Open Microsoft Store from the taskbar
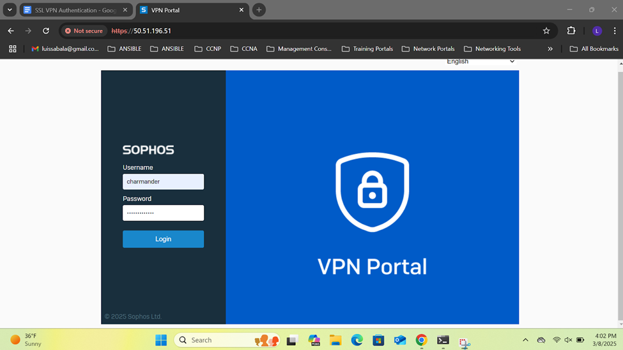 coord(378,340)
